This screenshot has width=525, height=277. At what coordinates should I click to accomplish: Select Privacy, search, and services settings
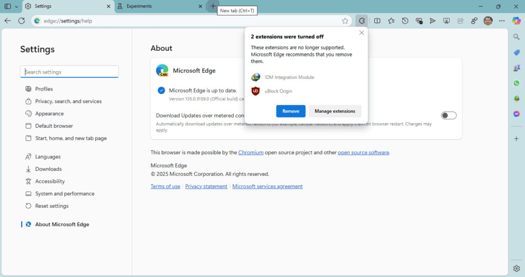point(68,102)
